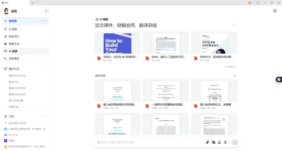Collapse the 最近对话 section chevron

pos(46,69)
